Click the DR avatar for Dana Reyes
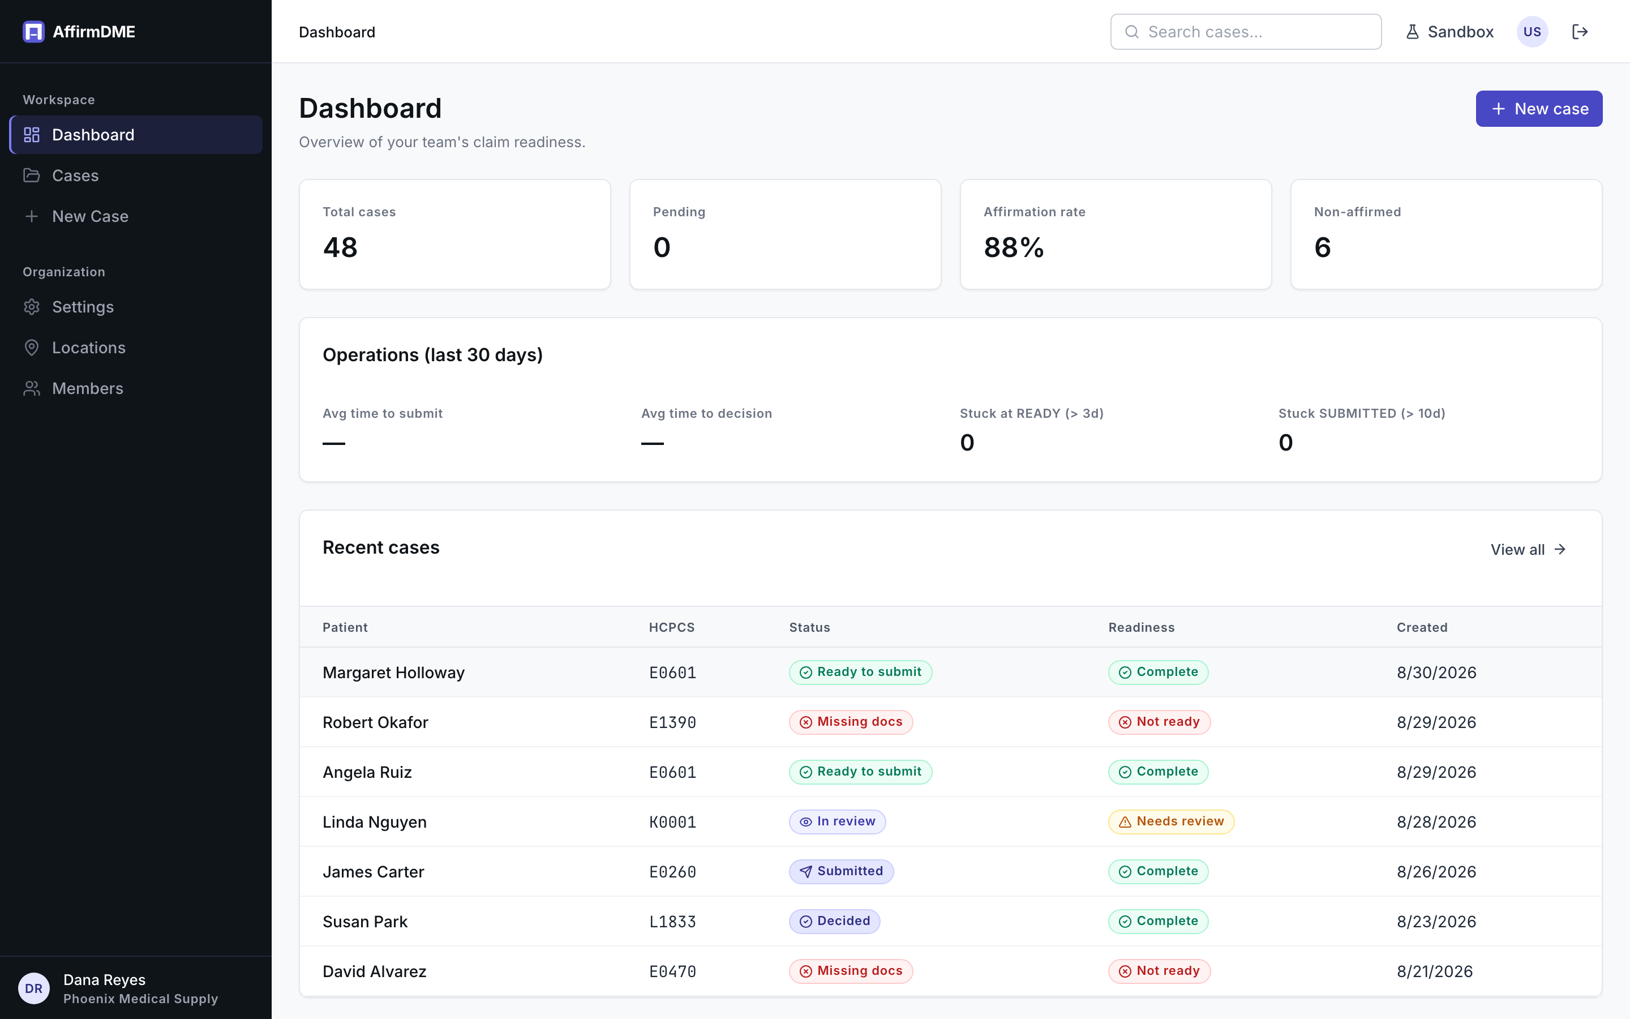Viewport: 1630px width, 1019px height. [34, 988]
